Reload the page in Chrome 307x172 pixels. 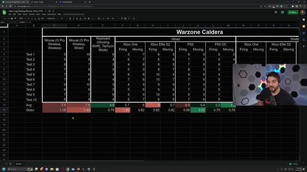click(x=10, y=6)
